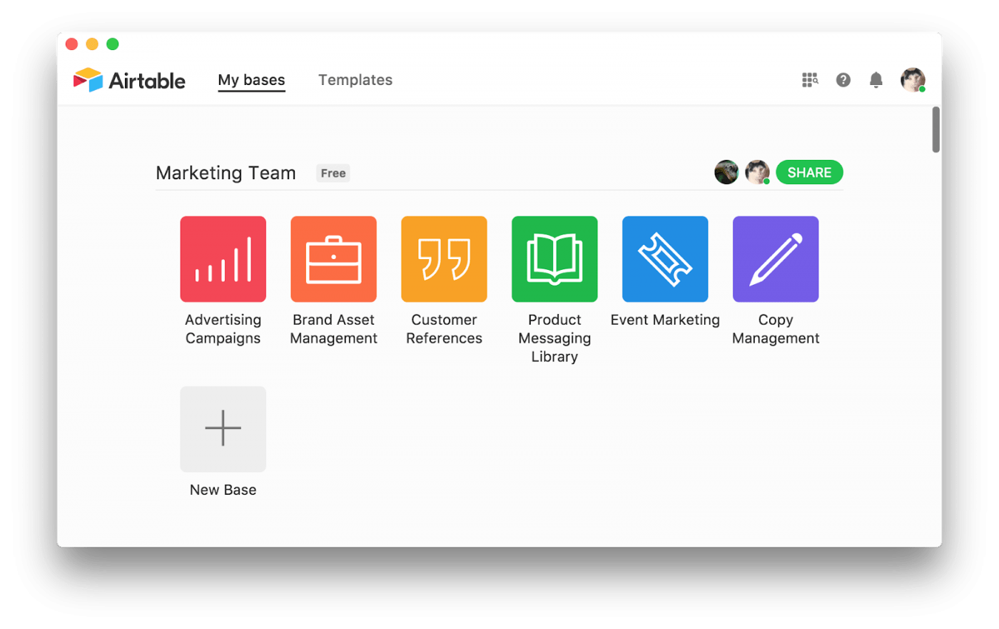
Task: Switch to the Templates tab
Action: click(x=355, y=80)
